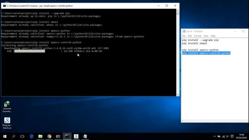This screenshot has width=249, height=140.
Task: Open the volume tray icon
Action: (x=227, y=136)
